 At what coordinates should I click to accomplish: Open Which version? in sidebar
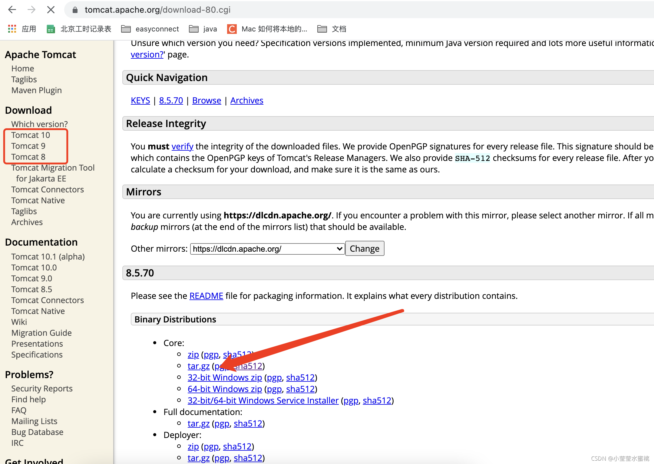tap(40, 124)
